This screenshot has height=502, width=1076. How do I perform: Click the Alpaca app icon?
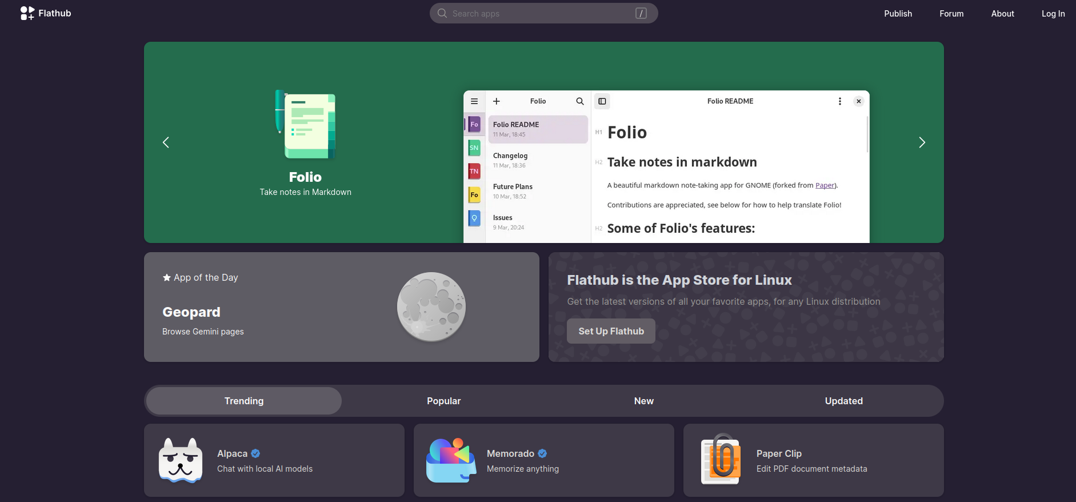181,460
